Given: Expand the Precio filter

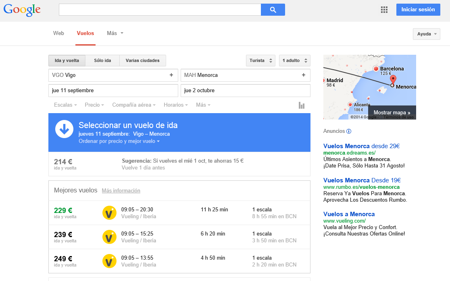Looking at the screenshot, I should (94, 105).
